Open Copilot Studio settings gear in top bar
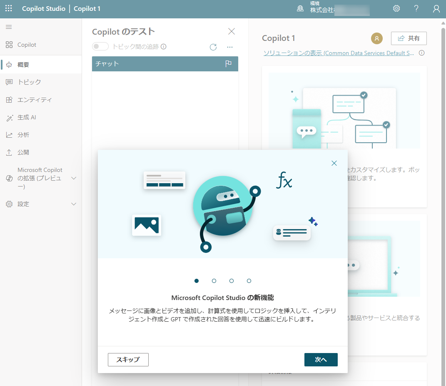Screen dimensions: 446x386 [396, 8]
